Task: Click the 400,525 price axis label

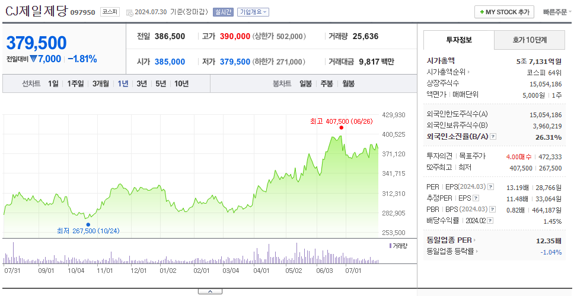Action: [x=394, y=134]
